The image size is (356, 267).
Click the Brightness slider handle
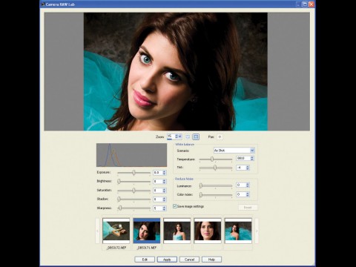(x=119, y=182)
